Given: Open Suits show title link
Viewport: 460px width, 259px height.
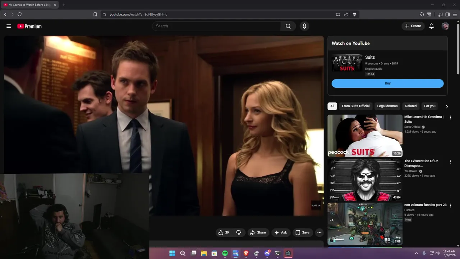Looking at the screenshot, I should click(370, 57).
